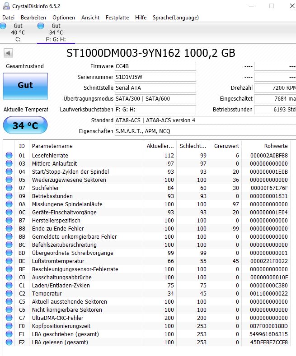
Task: Select the UltraDMA-CRC-Fehler parameter name
Action: pos(57,318)
